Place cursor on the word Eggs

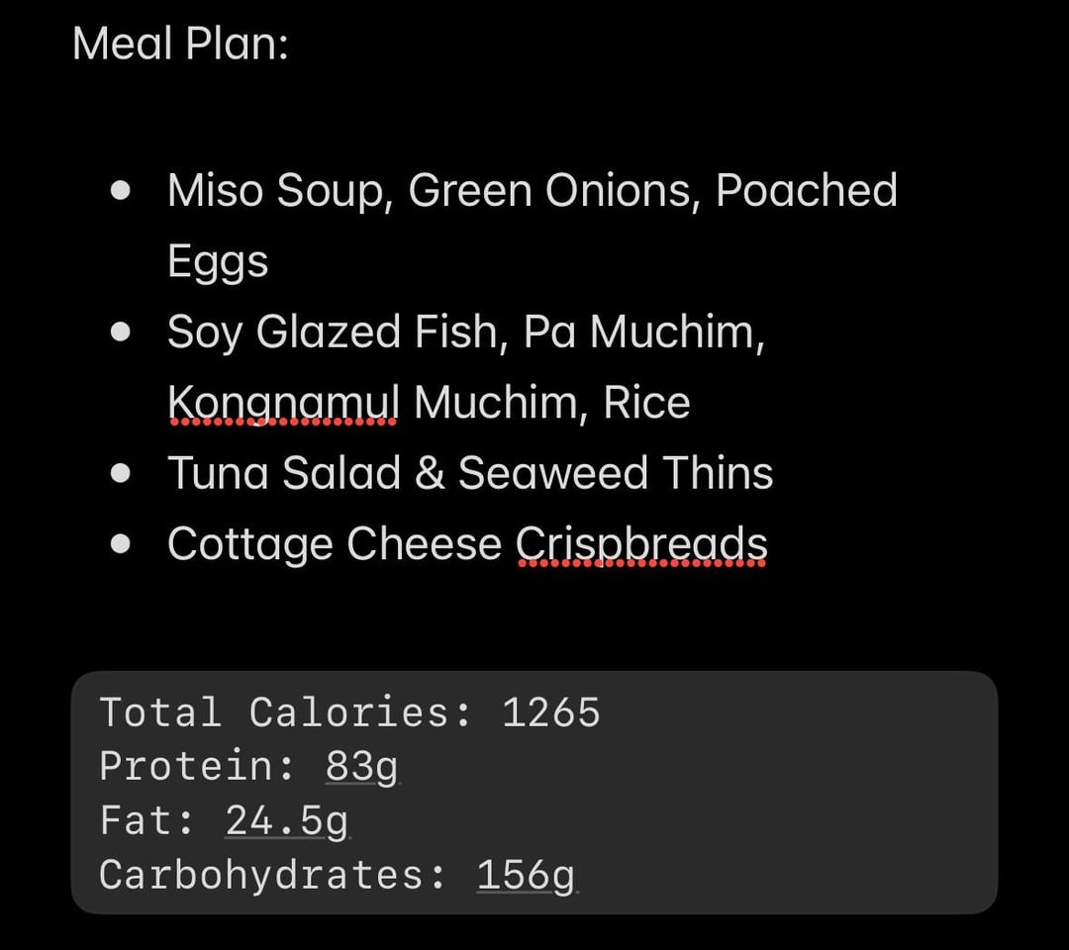[x=218, y=262]
